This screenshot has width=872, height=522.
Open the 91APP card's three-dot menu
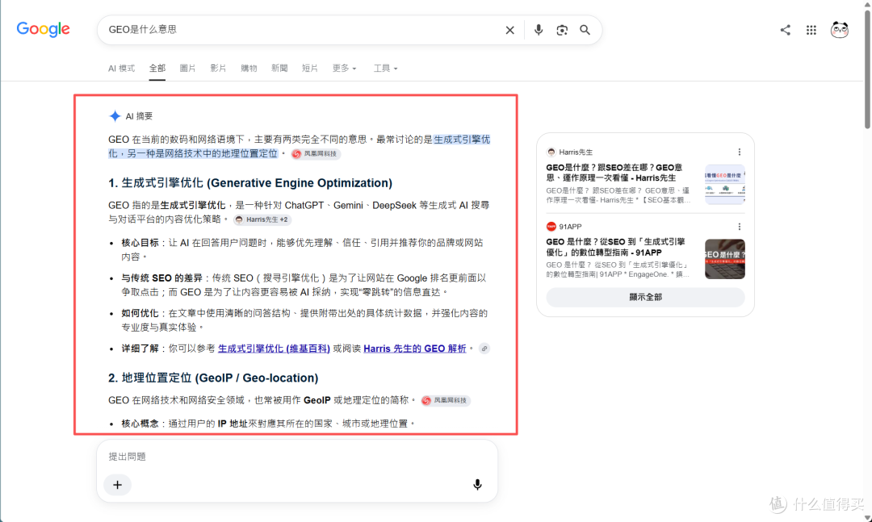[x=739, y=226]
